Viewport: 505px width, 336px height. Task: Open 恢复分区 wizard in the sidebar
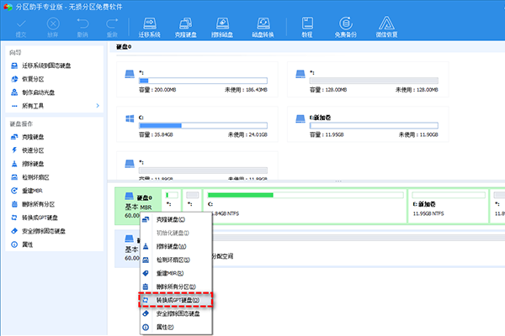coord(34,78)
